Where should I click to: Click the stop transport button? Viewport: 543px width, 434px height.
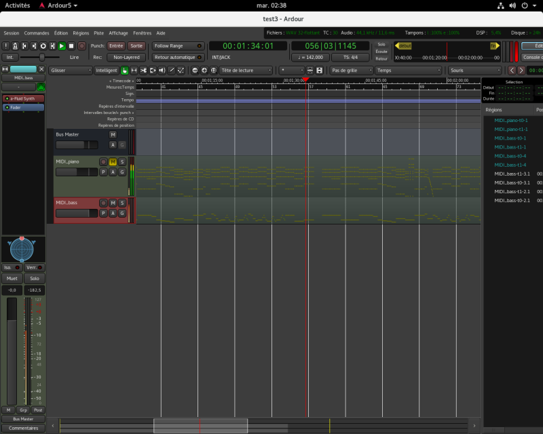click(71, 46)
